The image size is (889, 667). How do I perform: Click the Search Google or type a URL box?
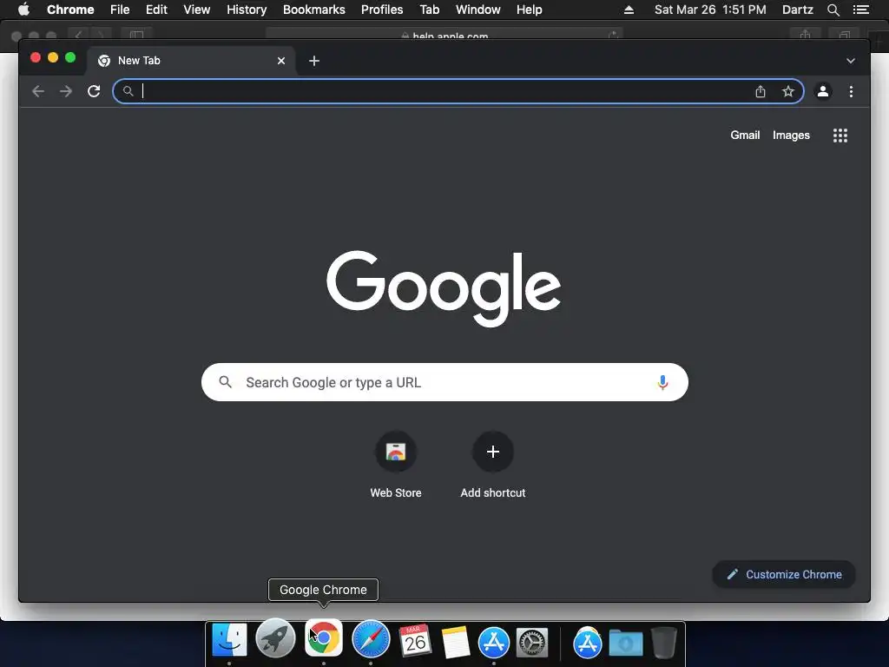tap(444, 382)
